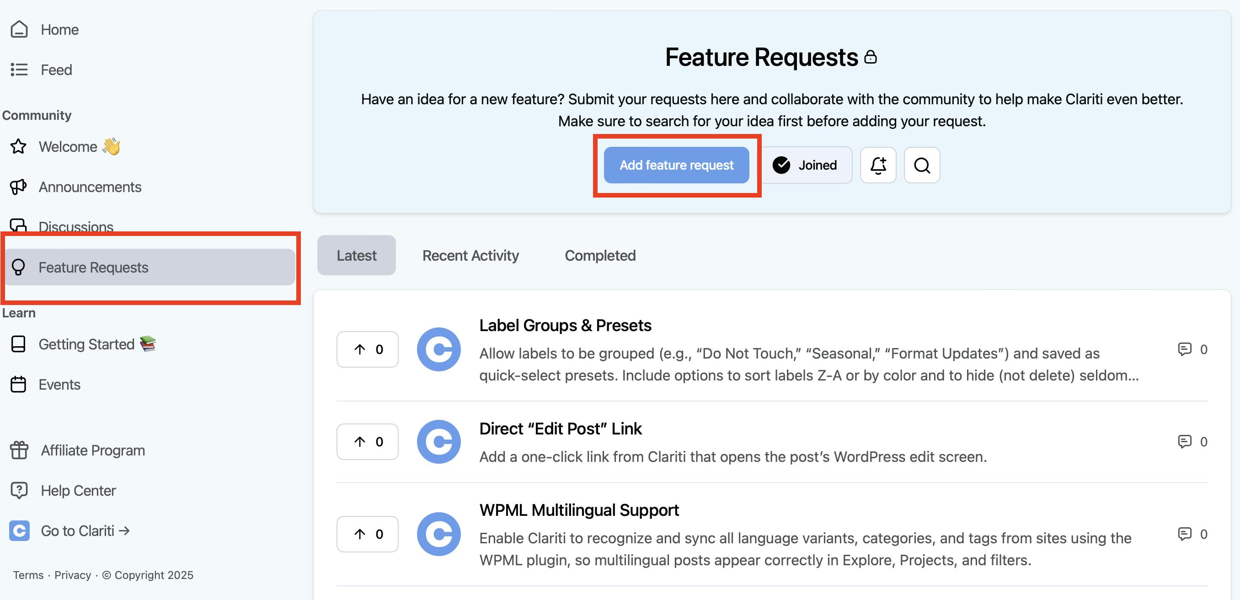Open Announcements via the megaphone icon
The width and height of the screenshot is (1240, 600).
(x=18, y=187)
